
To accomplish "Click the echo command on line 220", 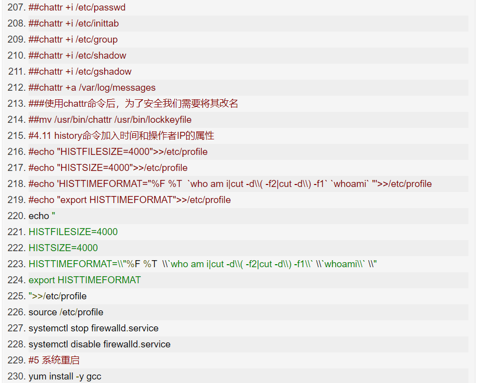I will (x=42, y=216).
